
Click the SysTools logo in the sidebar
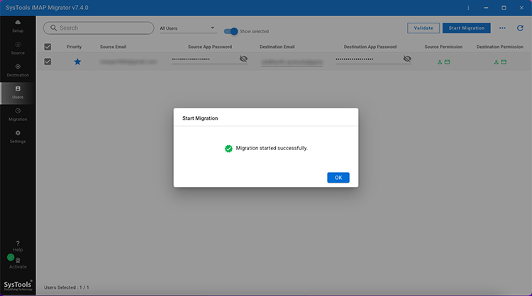18,285
